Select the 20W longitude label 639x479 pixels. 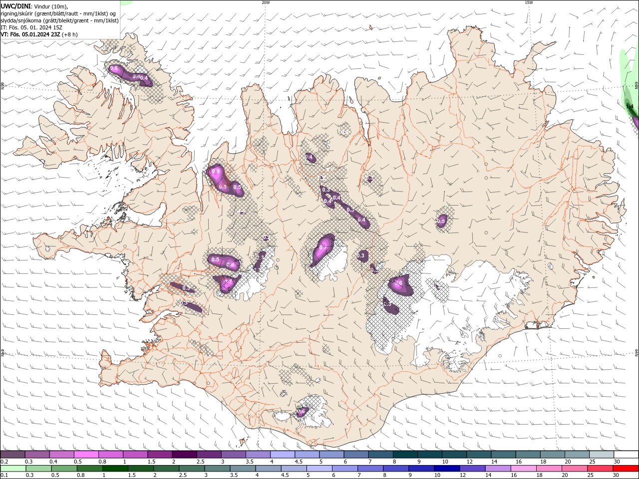click(266, 2)
